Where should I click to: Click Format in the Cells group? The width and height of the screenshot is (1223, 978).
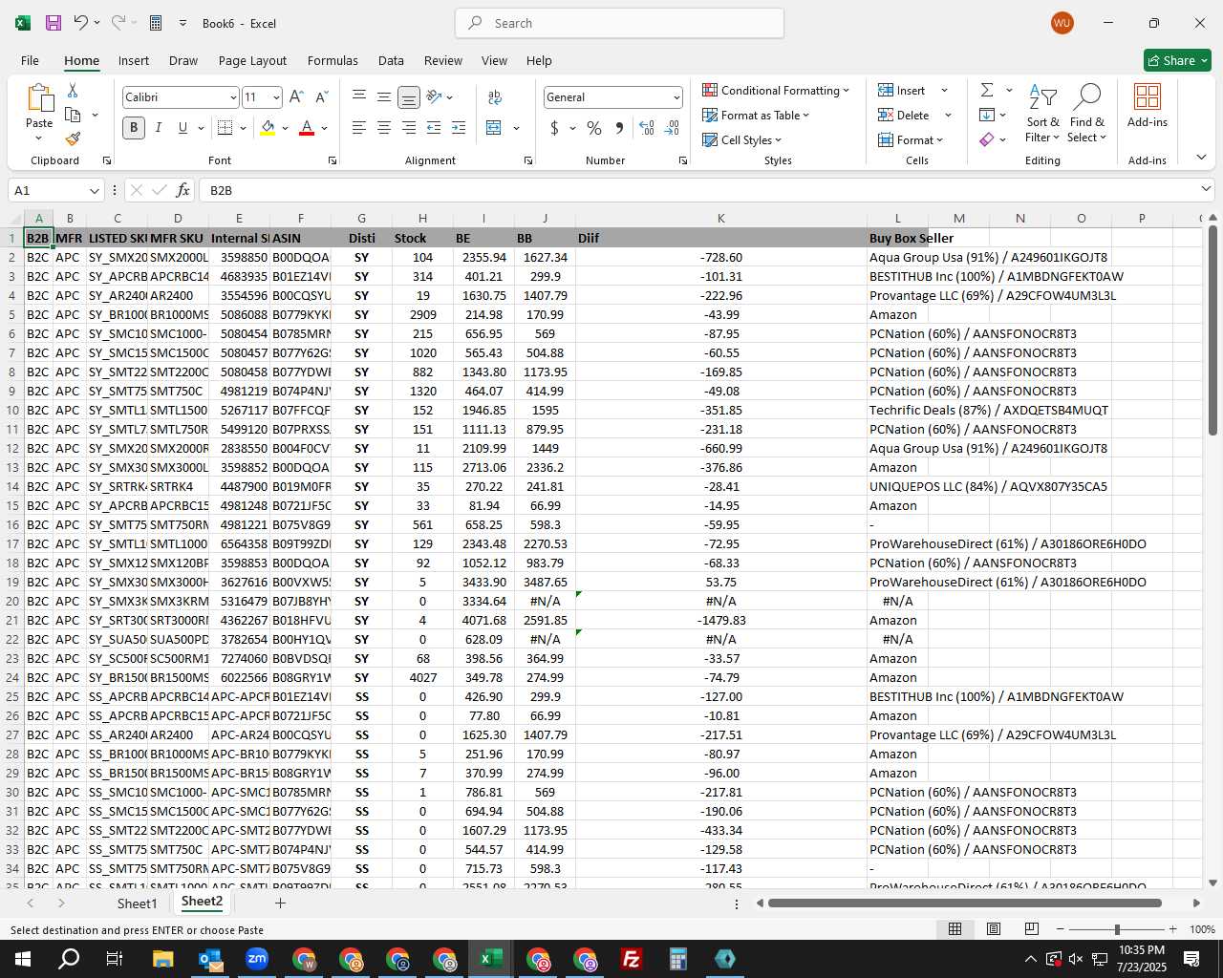(x=911, y=139)
